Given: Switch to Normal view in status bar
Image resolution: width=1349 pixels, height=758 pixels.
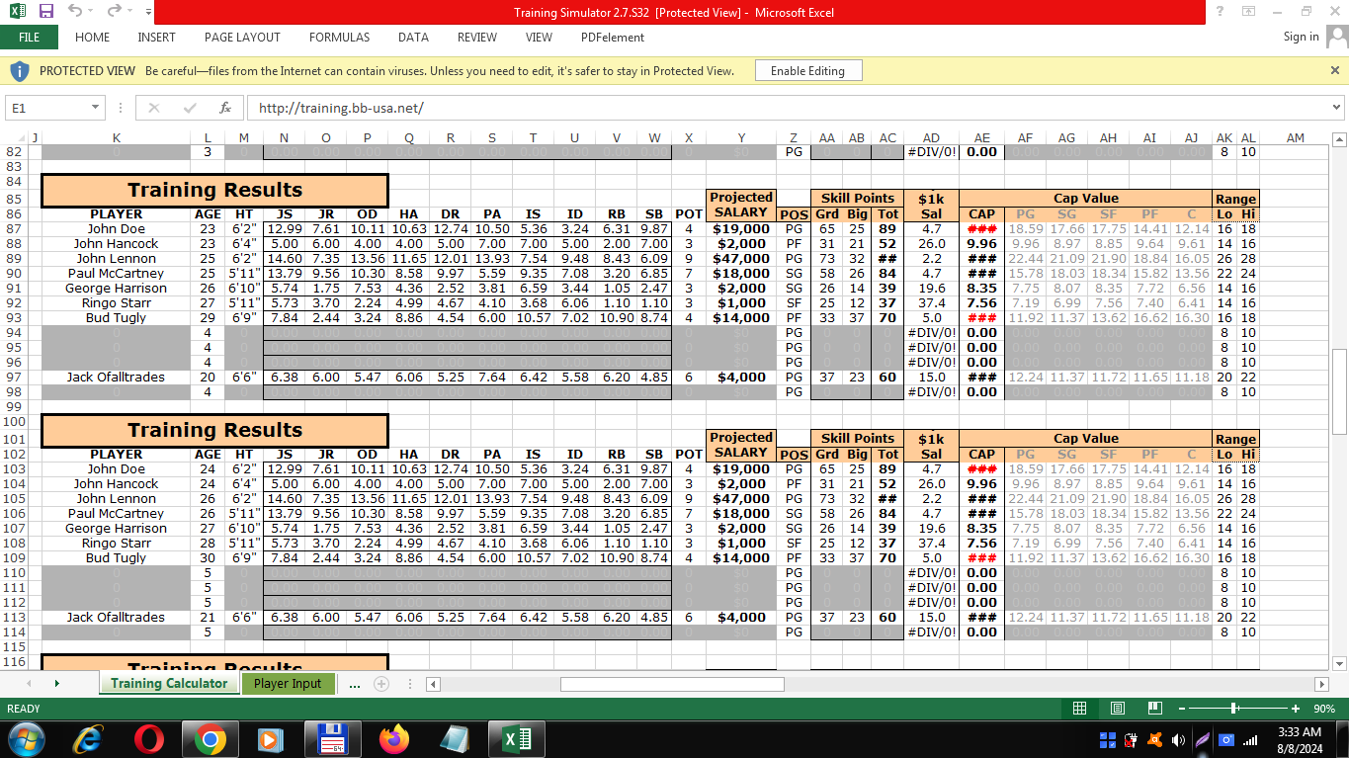Looking at the screenshot, I should coord(1079,709).
